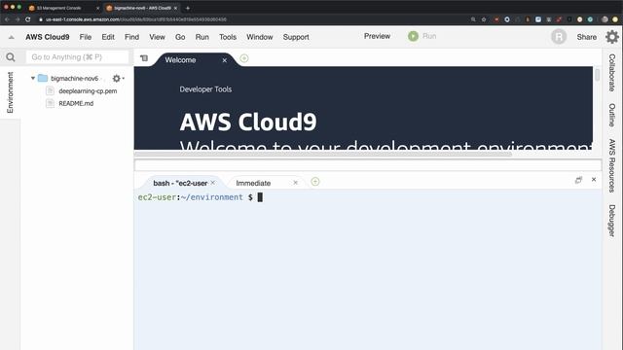The height and width of the screenshot is (350, 623).
Task: Open the View menu
Action: pyautogui.click(x=157, y=37)
